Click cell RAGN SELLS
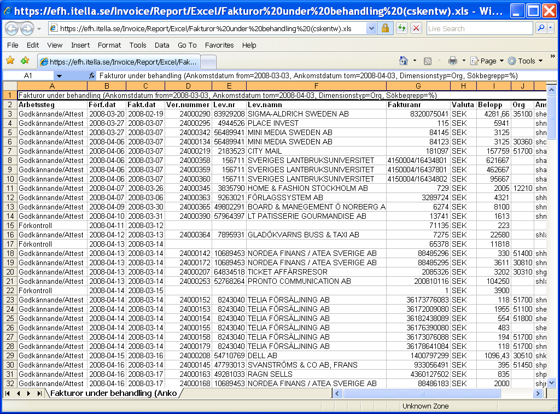This screenshot has height=414, width=560. click(316, 374)
